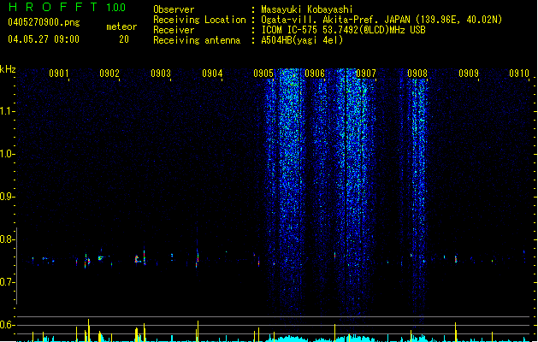This screenshot has height=342, width=538.
Task: Click the ICOM IC-575 receiver text
Action: pyautogui.click(x=343, y=30)
